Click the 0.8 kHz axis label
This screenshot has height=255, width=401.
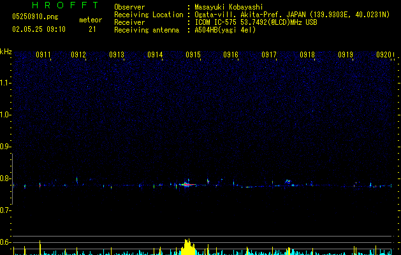5,178
